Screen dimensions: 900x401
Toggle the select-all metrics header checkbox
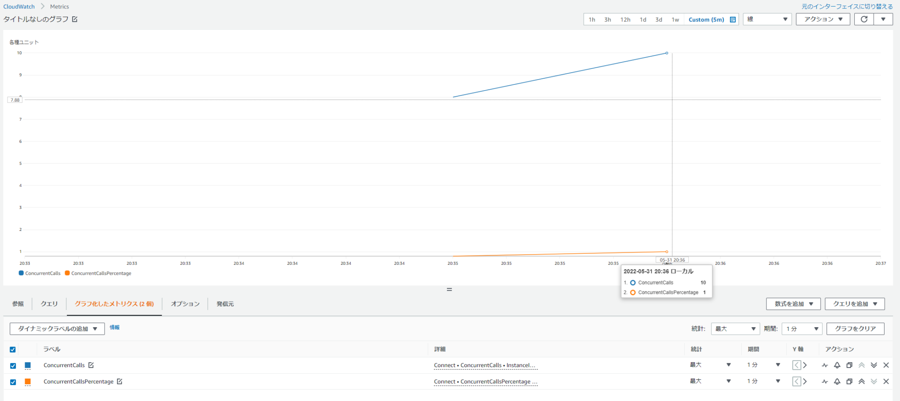point(13,350)
